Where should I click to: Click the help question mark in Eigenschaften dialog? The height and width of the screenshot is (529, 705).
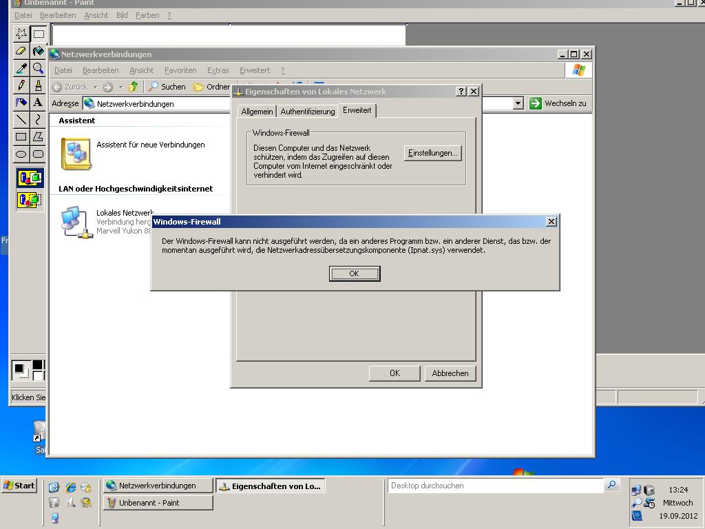[x=461, y=92]
